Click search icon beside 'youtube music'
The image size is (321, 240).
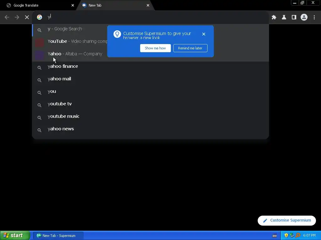[39, 117]
